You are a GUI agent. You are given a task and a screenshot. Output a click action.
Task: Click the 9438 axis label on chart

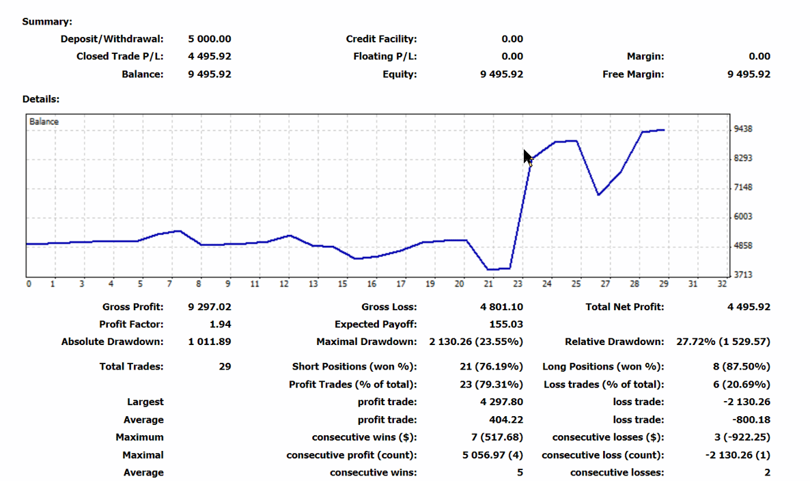click(743, 128)
